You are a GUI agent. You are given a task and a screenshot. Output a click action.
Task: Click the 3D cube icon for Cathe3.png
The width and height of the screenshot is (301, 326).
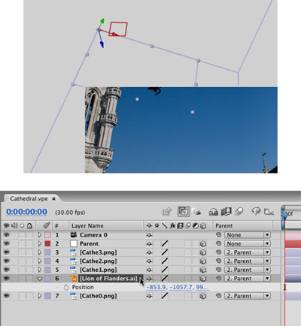coord(203,252)
